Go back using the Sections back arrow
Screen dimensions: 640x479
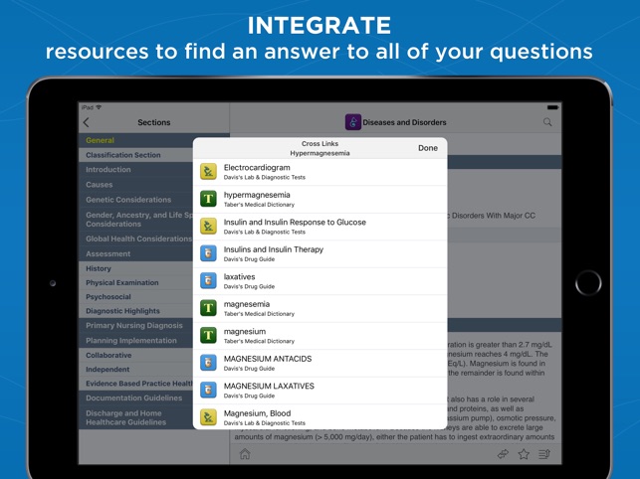click(x=87, y=122)
